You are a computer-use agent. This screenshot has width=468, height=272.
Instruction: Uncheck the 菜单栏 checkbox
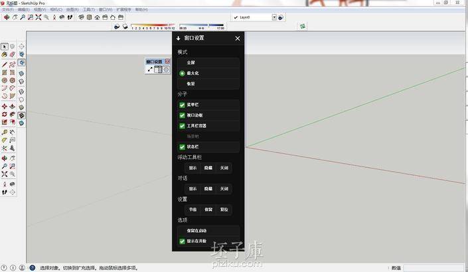182,105
